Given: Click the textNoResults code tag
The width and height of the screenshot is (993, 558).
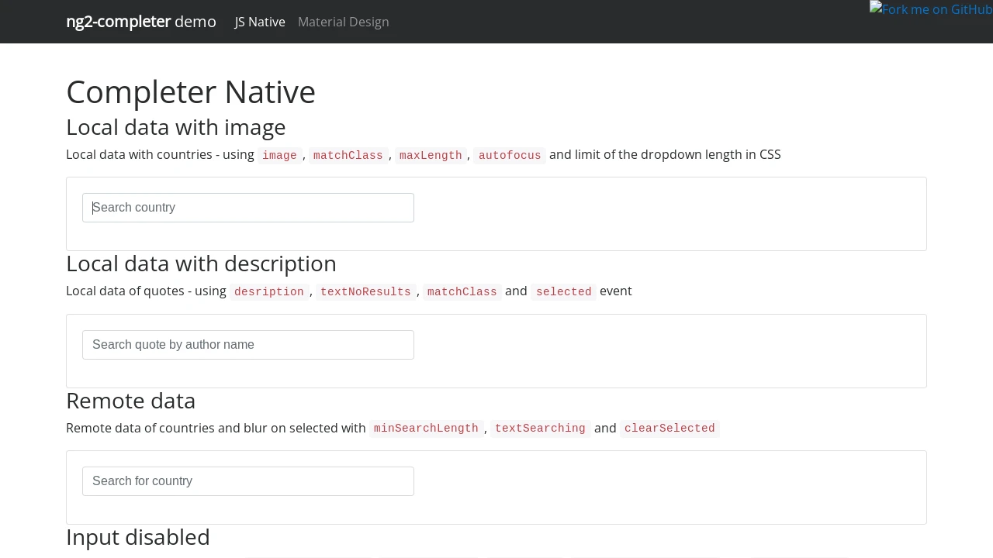Looking at the screenshot, I should [x=365, y=292].
